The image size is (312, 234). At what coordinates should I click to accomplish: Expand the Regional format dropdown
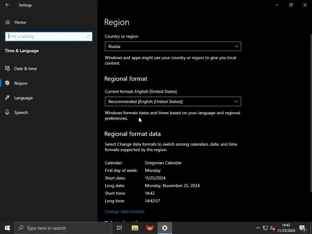click(x=173, y=101)
